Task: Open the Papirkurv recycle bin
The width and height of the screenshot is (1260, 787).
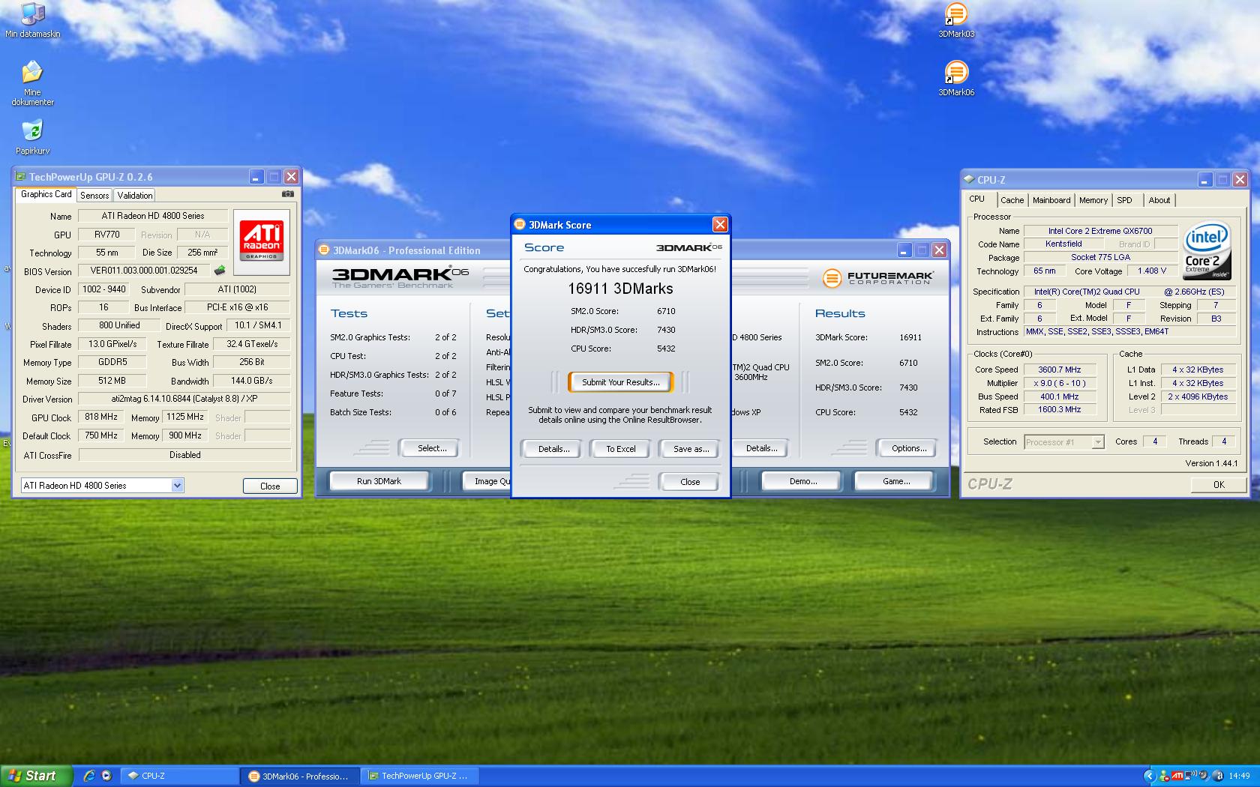Action: [x=32, y=131]
